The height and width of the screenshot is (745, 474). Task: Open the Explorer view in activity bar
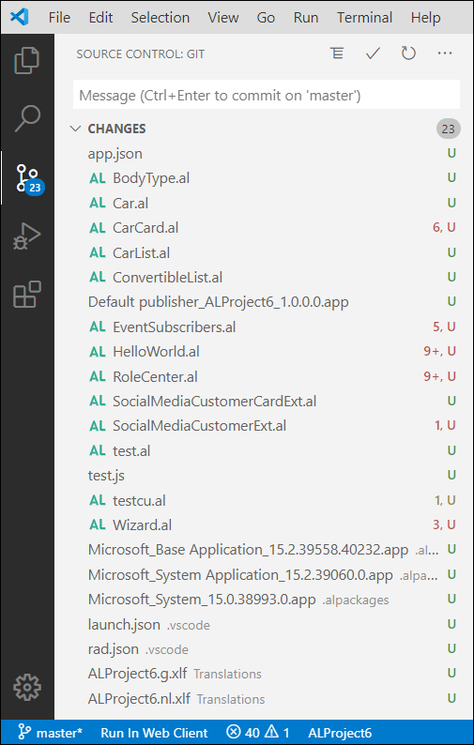click(x=27, y=60)
